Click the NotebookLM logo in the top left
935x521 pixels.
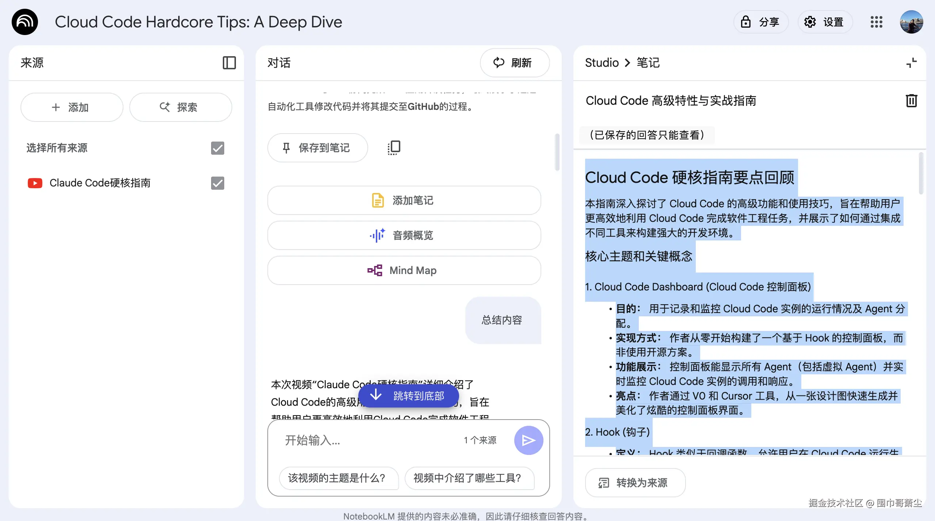[x=25, y=22]
